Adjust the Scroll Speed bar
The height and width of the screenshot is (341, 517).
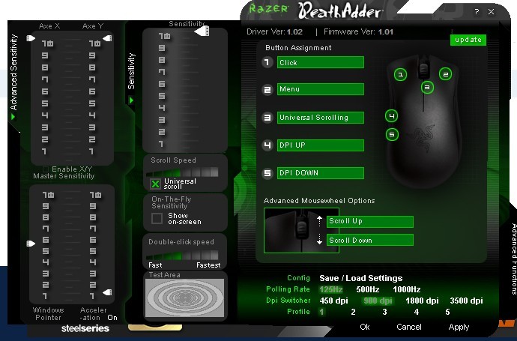(x=181, y=172)
